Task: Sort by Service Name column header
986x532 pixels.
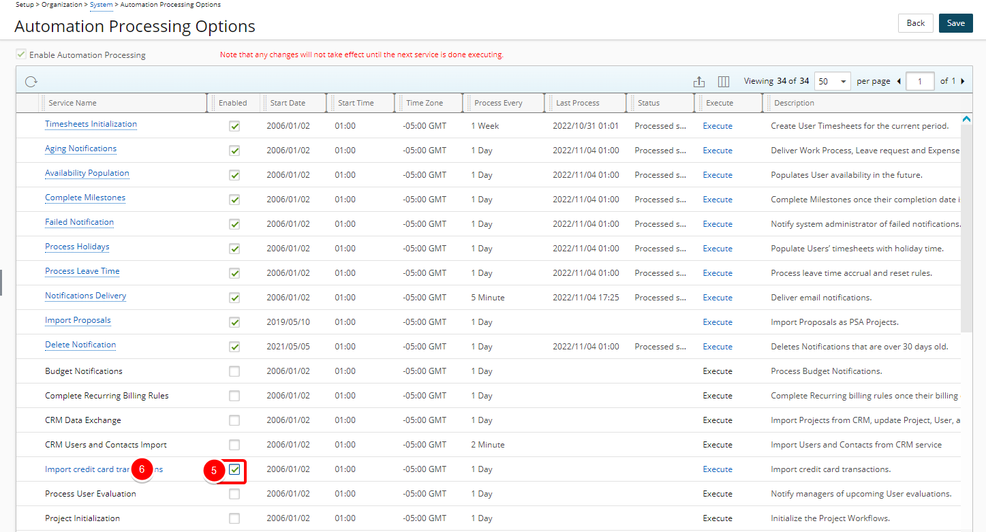Action: (x=73, y=103)
